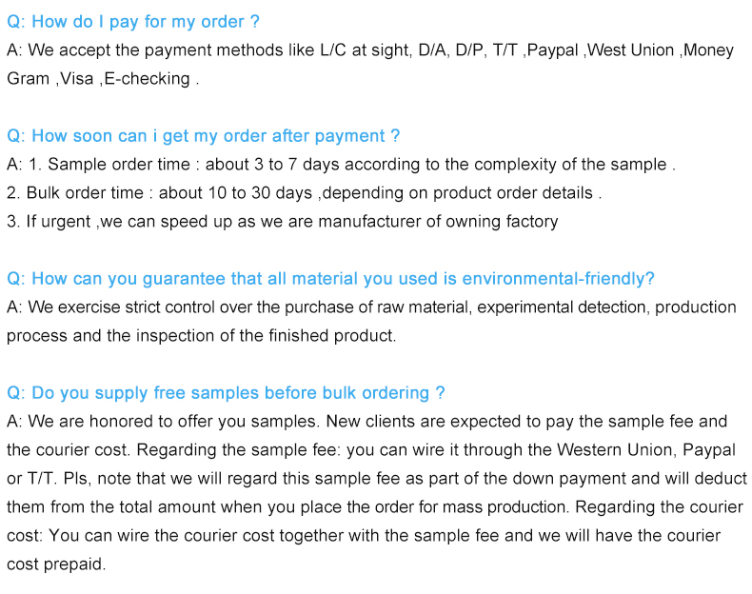
Task: Click the line about order for mass production
Action: click(375, 507)
